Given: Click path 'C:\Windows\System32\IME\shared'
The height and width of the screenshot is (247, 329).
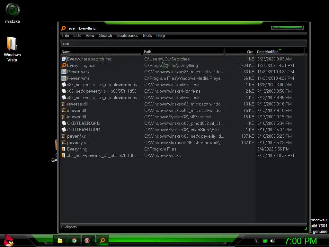Looking at the screenshot, I should pos(177,117).
